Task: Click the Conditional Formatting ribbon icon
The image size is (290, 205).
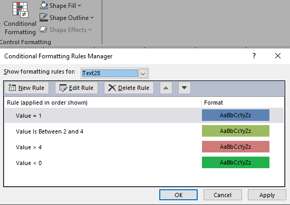Action: point(20,10)
